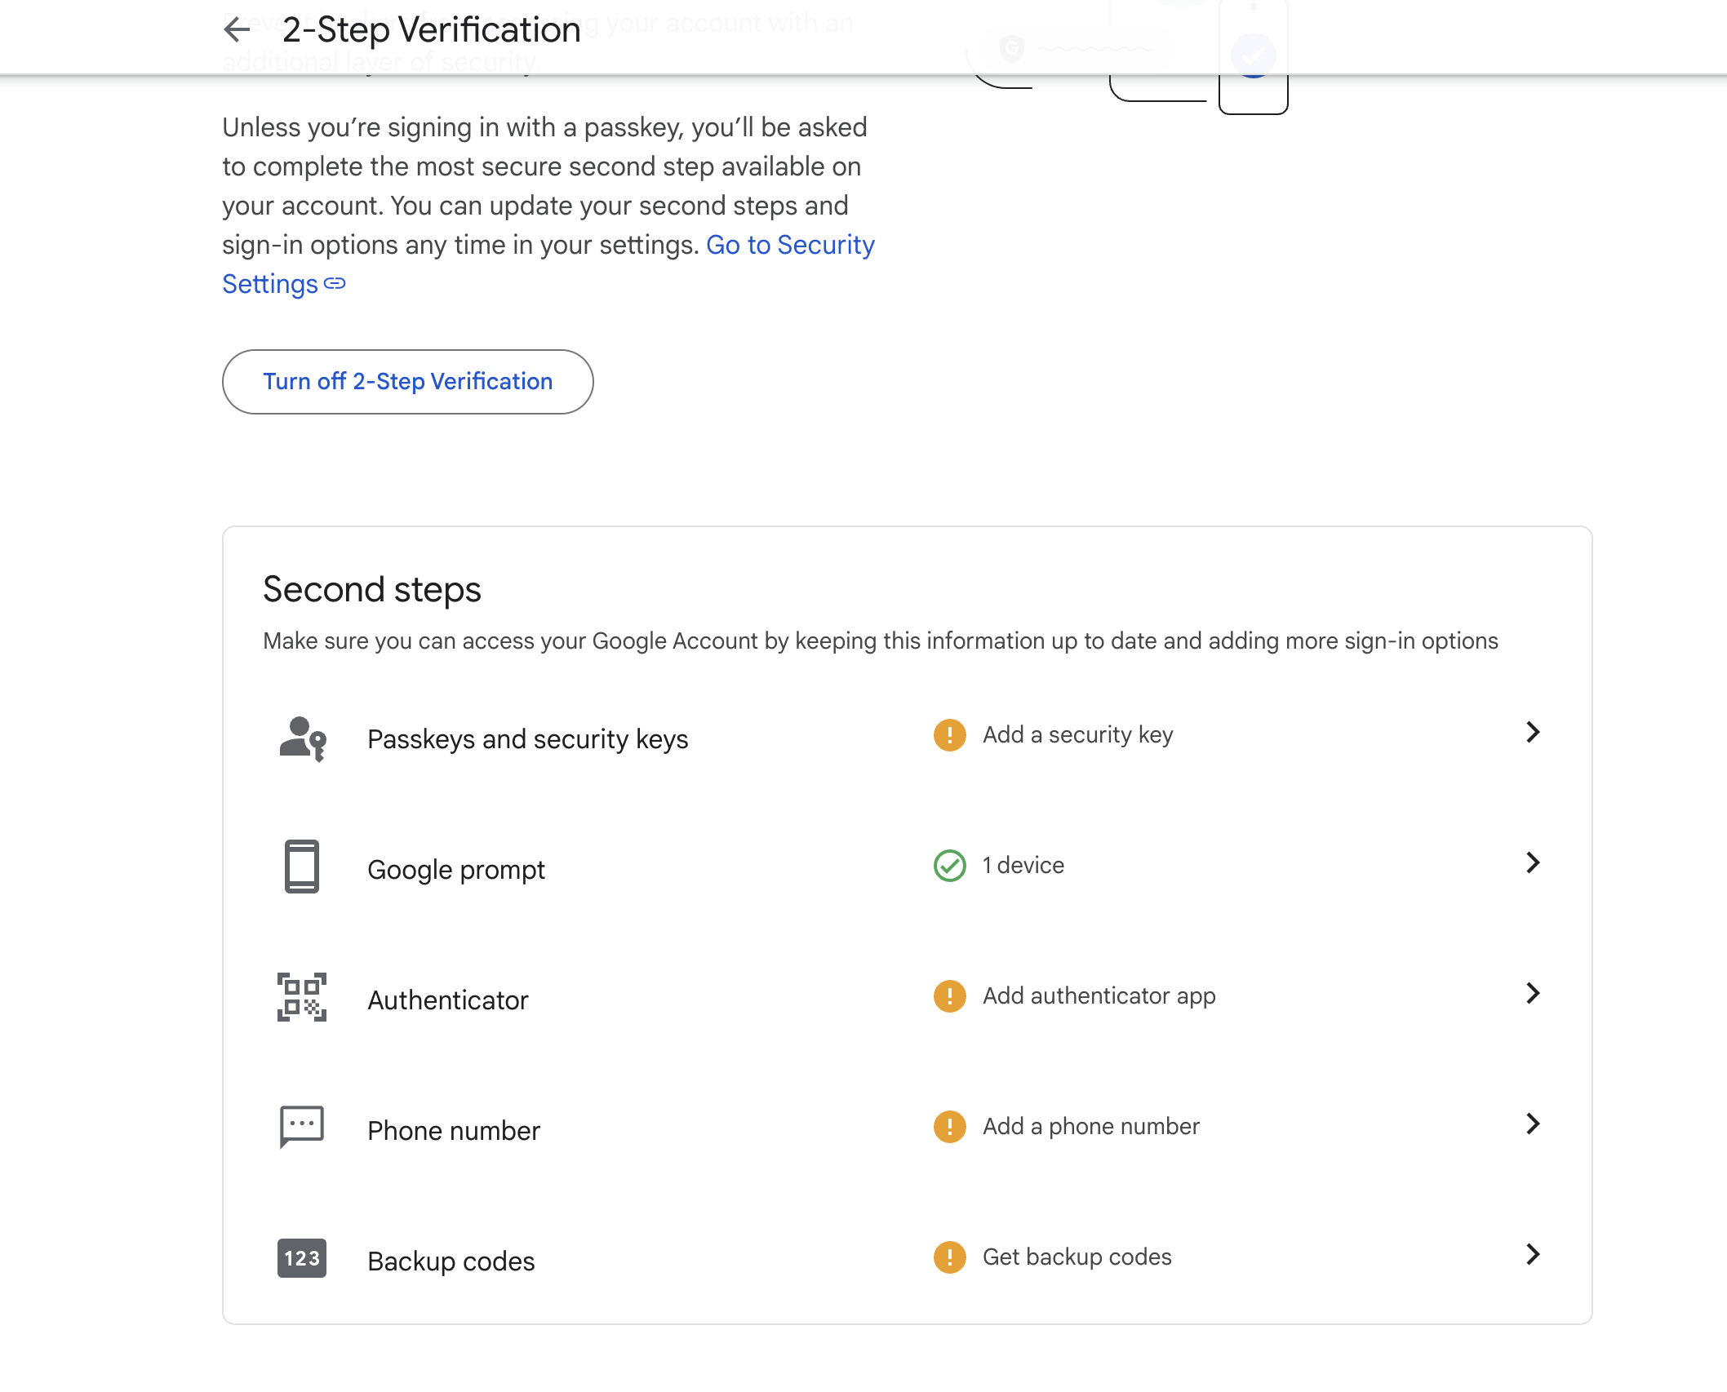Select Add a phone number
Screen dimensions: 1727x1392
[x=1091, y=1127]
